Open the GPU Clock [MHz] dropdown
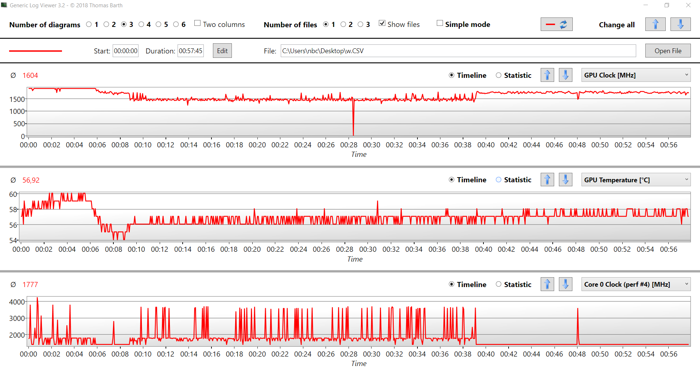Image resolution: width=700 pixels, height=374 pixels. (x=636, y=75)
